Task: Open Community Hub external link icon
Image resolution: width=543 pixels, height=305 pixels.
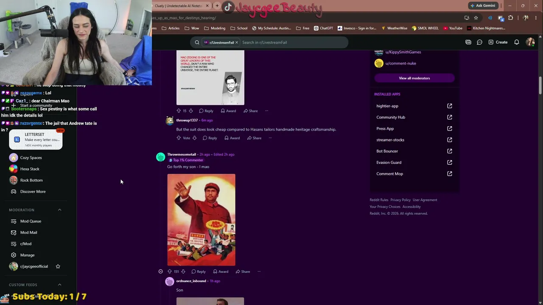Action: pyautogui.click(x=450, y=117)
